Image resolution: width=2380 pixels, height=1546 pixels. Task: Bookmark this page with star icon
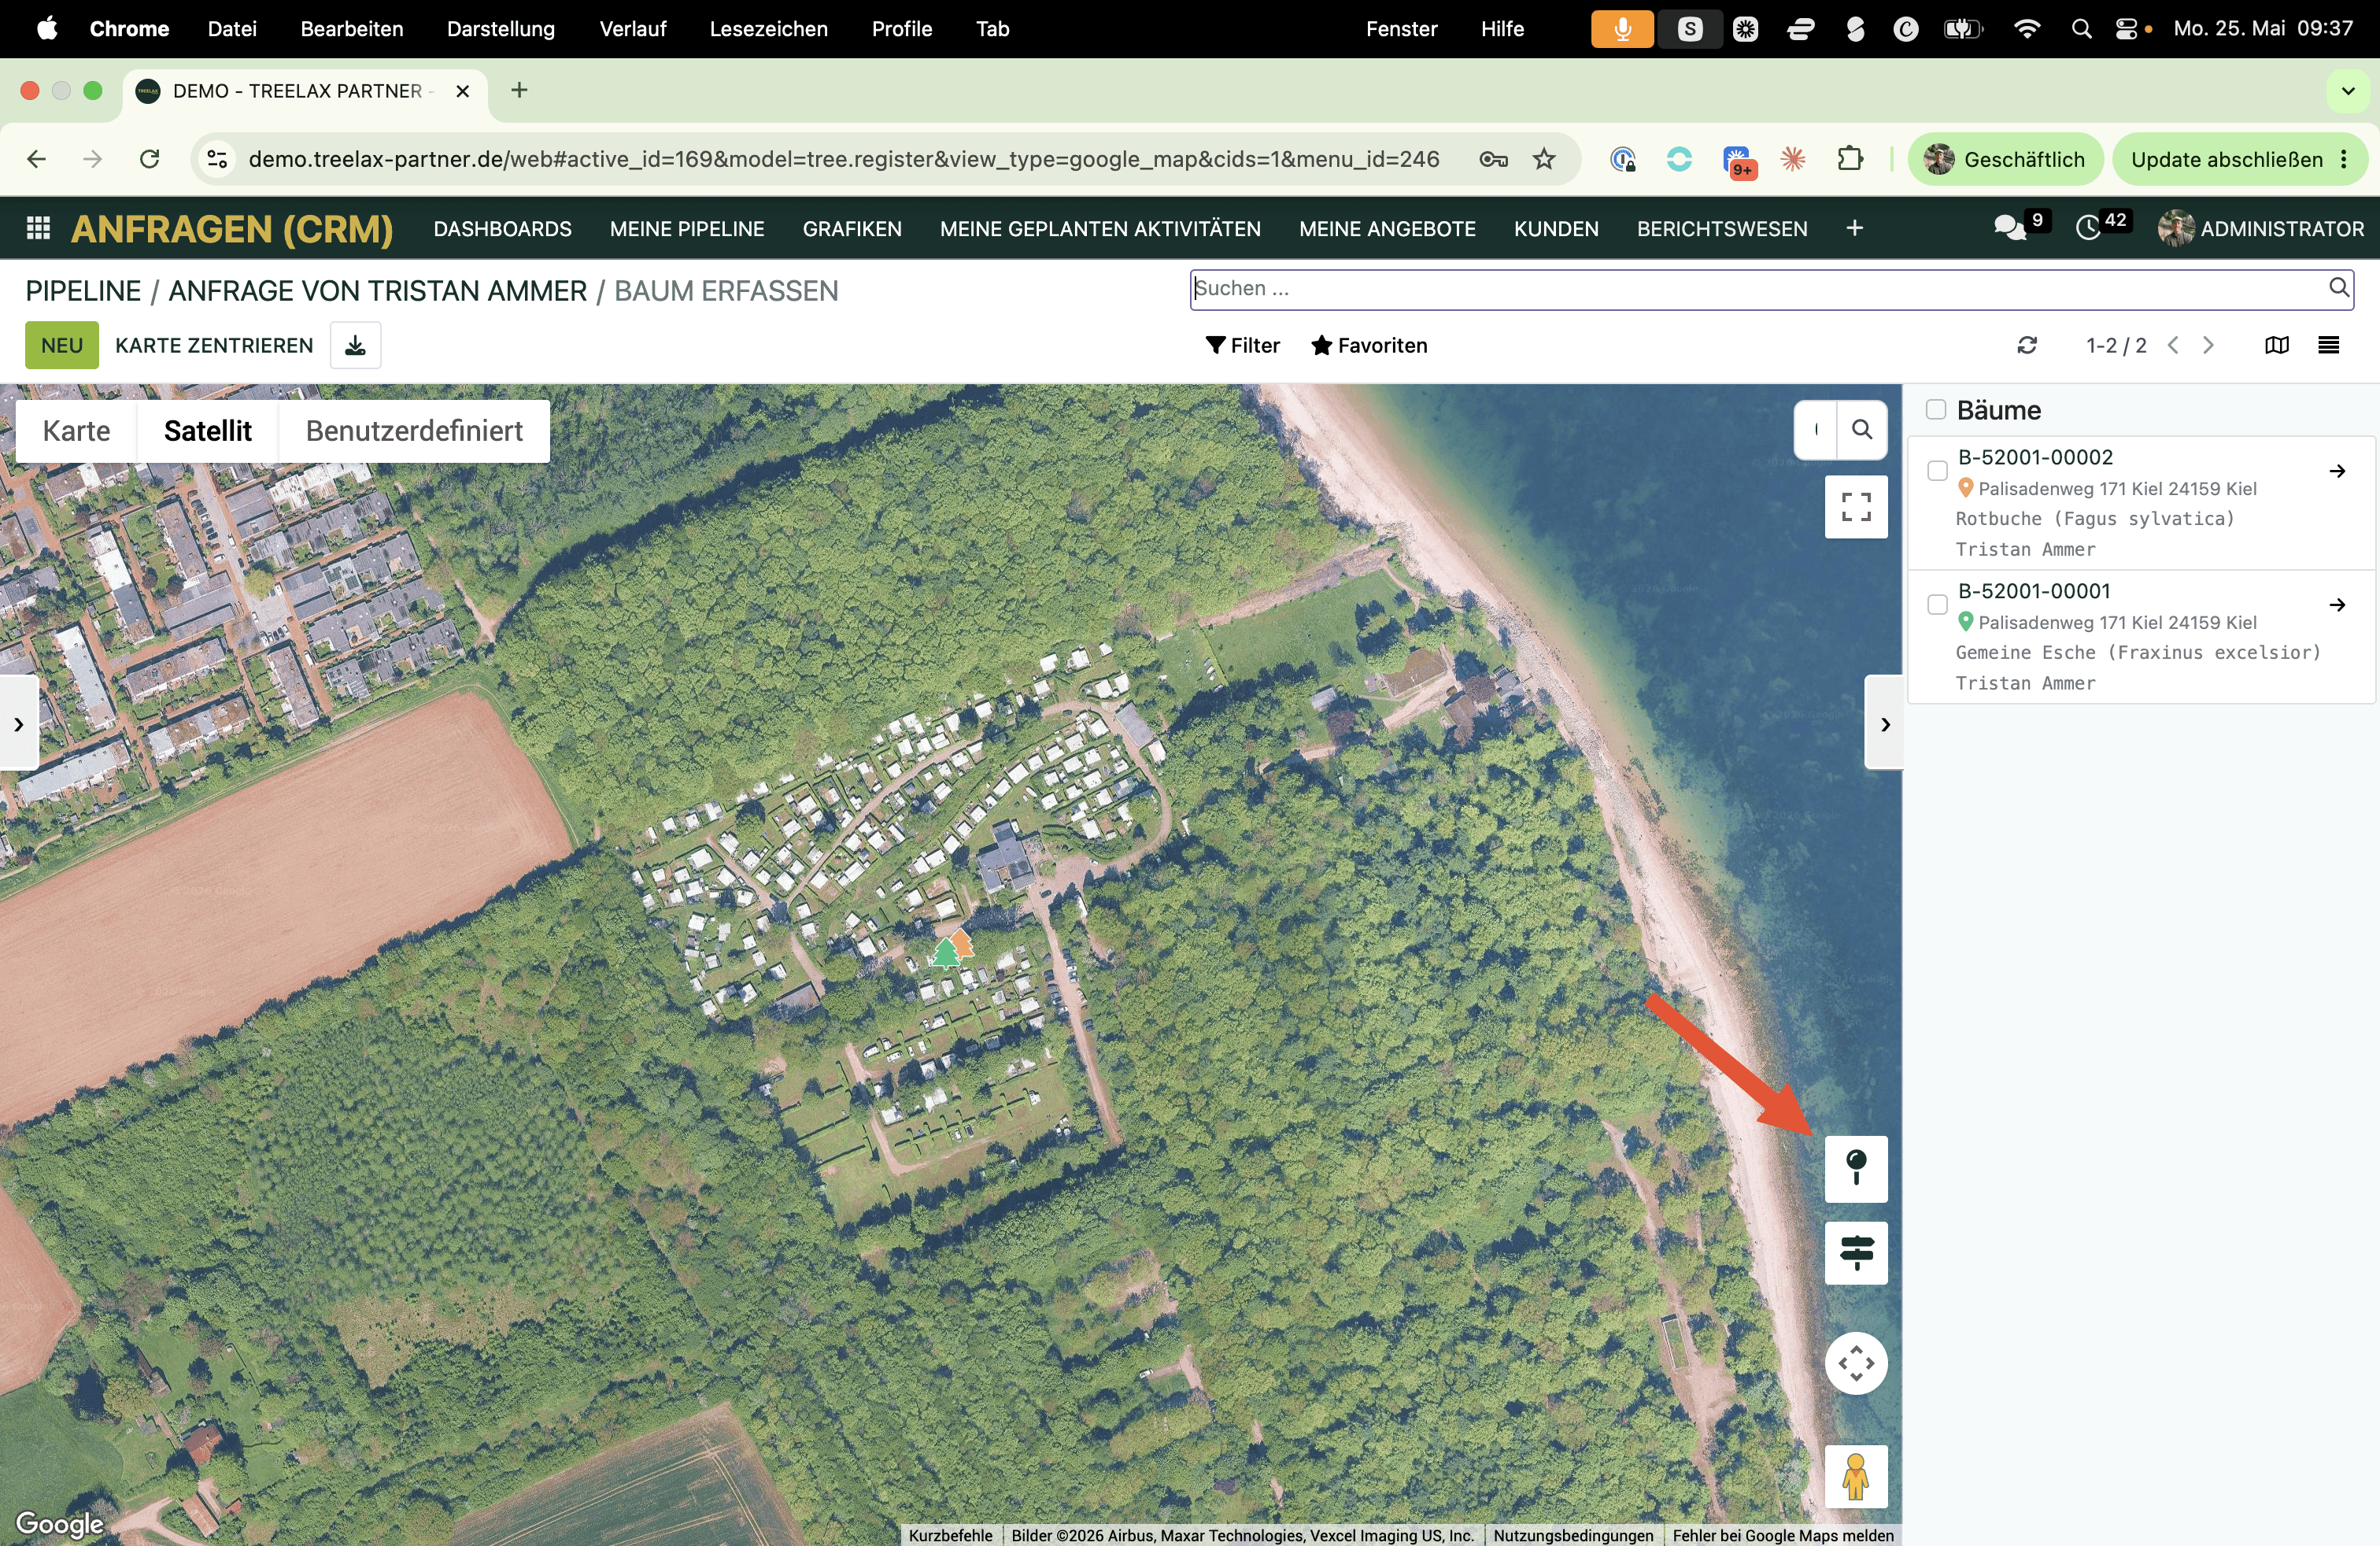(x=1544, y=159)
